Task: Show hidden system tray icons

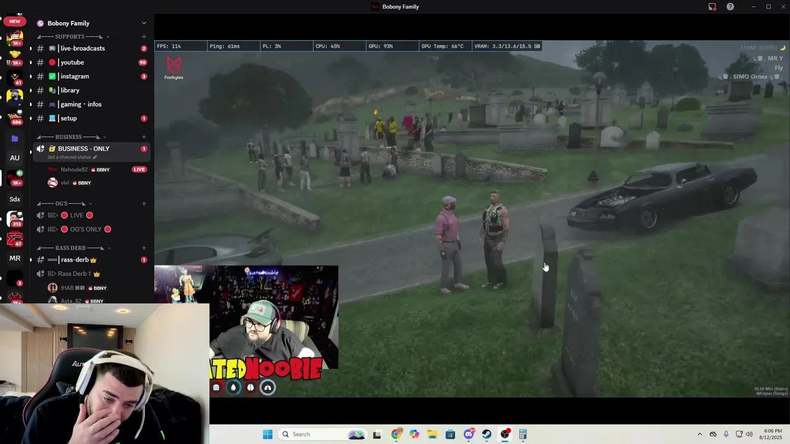Action: point(699,434)
